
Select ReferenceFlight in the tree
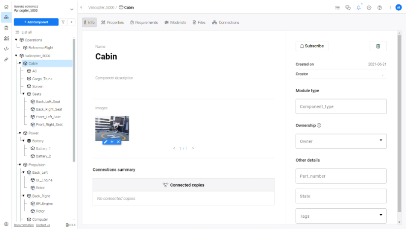(41, 48)
